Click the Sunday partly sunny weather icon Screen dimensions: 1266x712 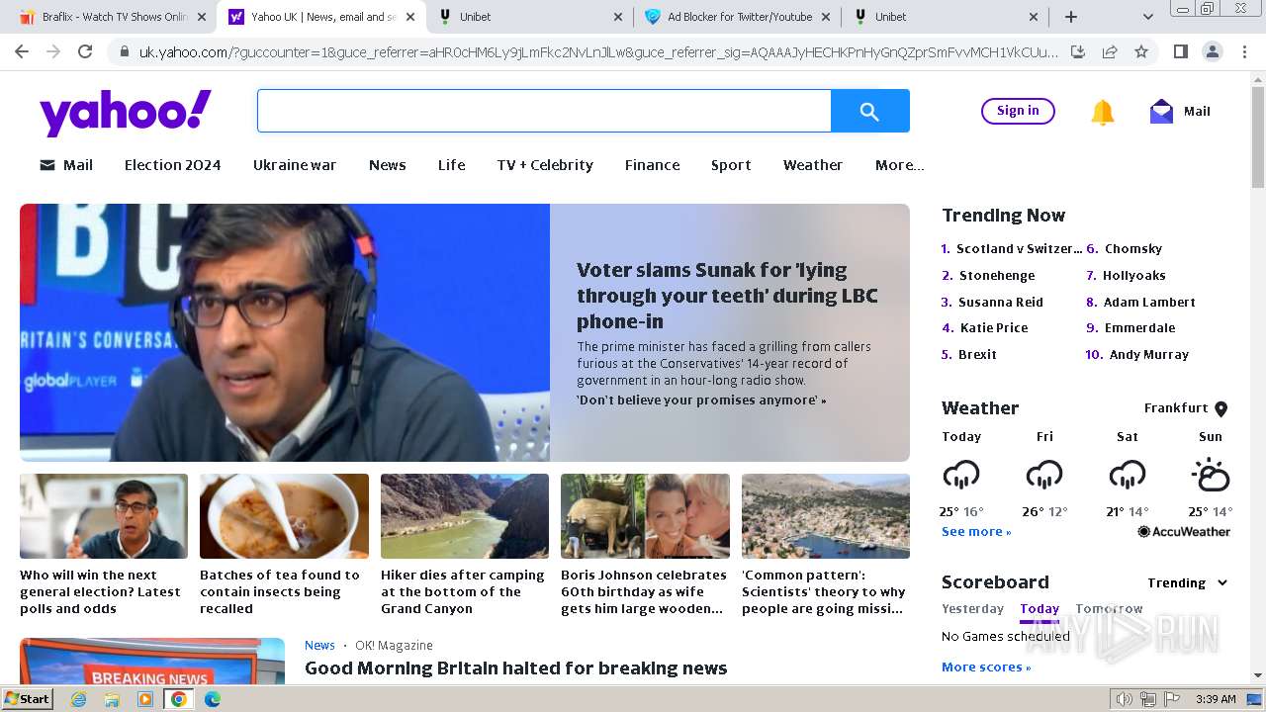click(1211, 476)
